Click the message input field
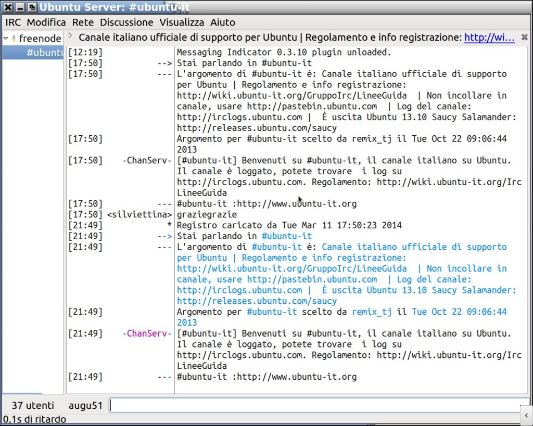This screenshot has width=533, height=426. tap(319, 405)
